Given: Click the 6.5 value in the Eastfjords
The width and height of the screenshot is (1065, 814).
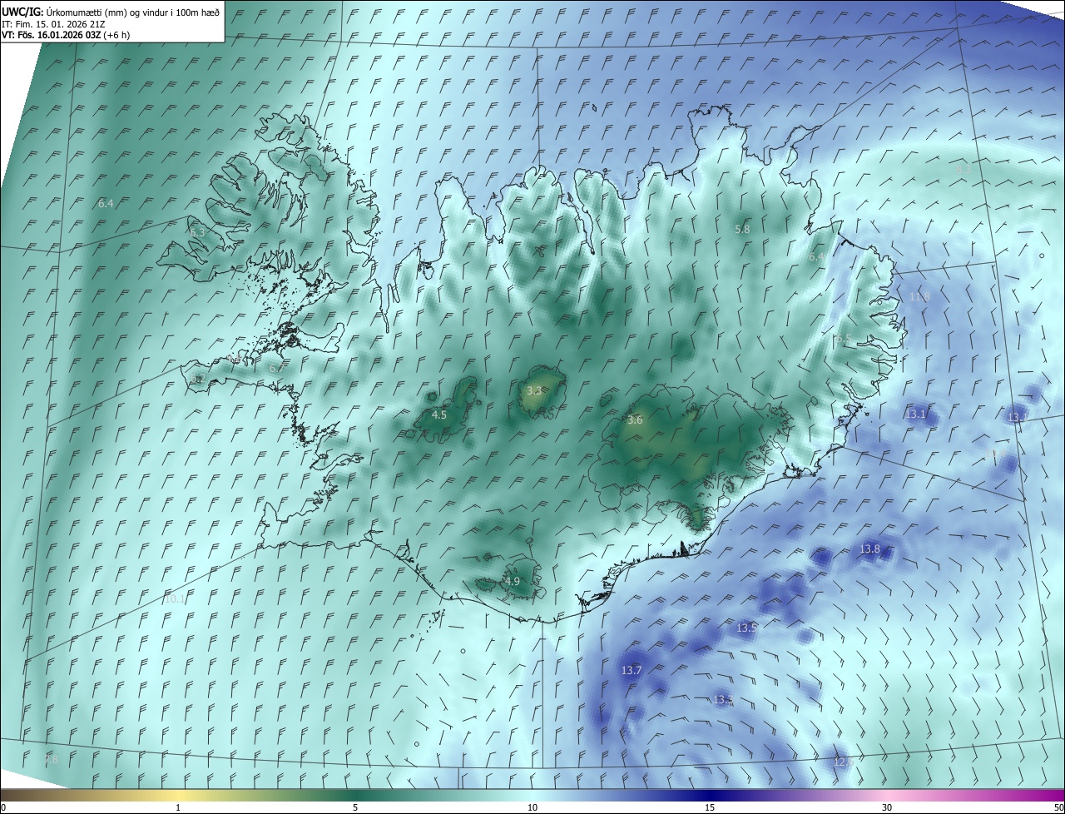Looking at the screenshot, I should 843,339.
